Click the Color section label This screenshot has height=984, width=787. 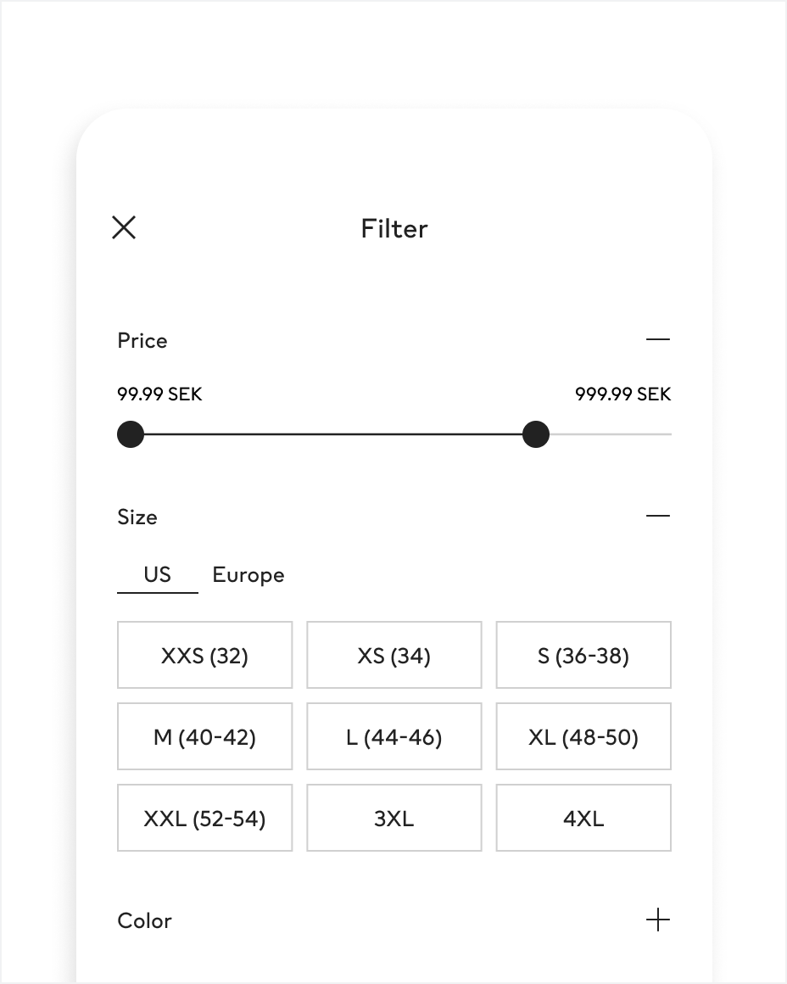[x=144, y=920]
